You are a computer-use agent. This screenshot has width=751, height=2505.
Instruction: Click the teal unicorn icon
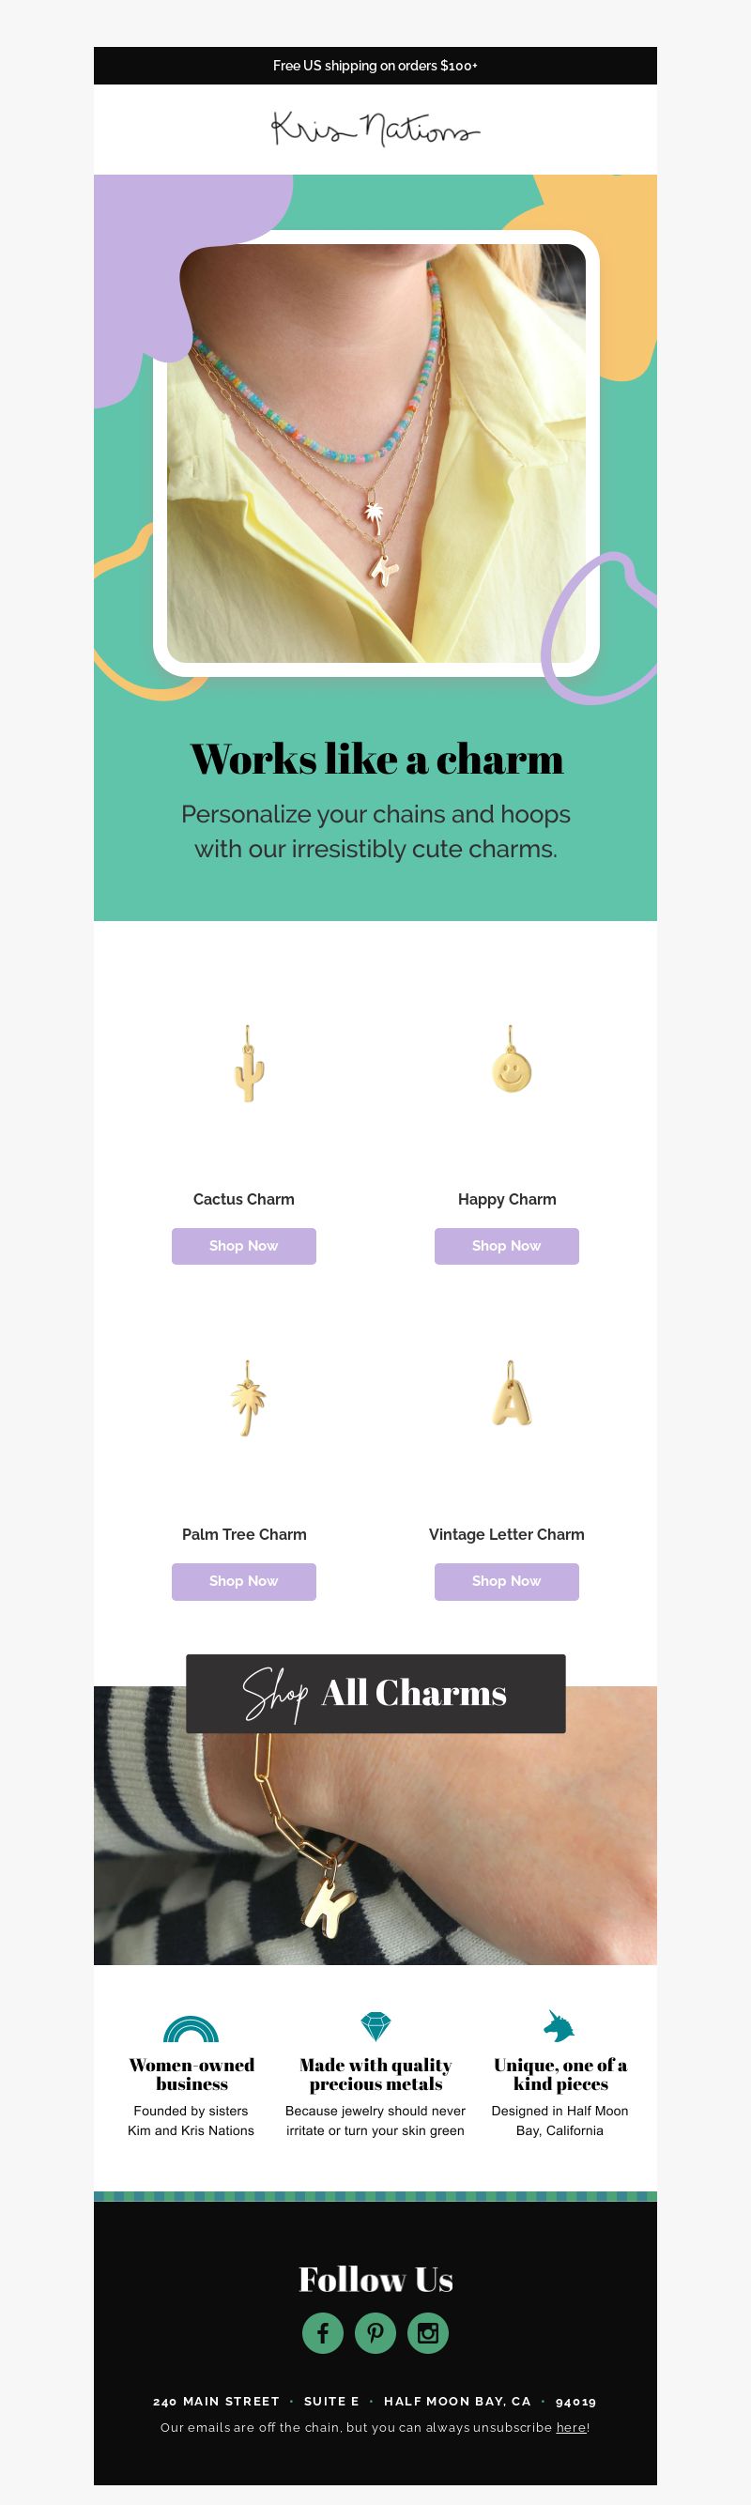pos(559,2025)
